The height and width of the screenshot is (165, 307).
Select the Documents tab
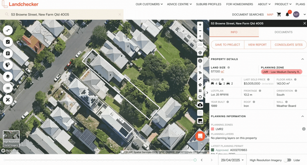(283, 32)
